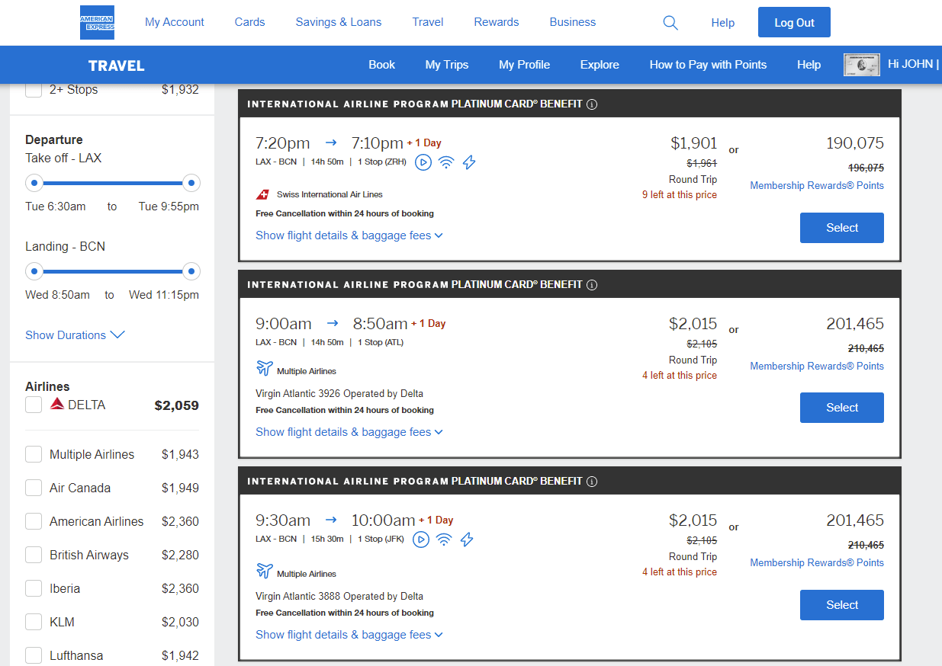Image resolution: width=942 pixels, height=666 pixels.
Task: Select the $1,901 Swiss flight
Action: [841, 228]
